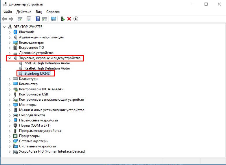This screenshot has width=226, height=165.
Task: Select the Системные устройства label
Action: click(x=37, y=146)
